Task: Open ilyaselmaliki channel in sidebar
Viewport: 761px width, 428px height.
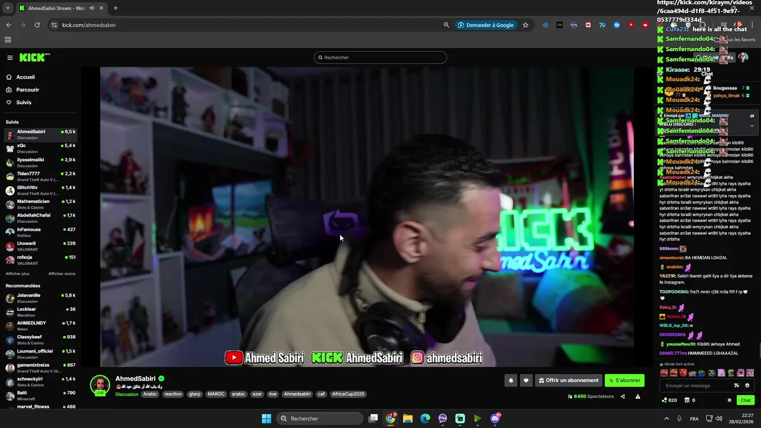Action: click(40, 162)
